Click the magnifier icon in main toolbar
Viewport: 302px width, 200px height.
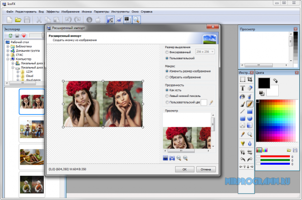(136, 20)
